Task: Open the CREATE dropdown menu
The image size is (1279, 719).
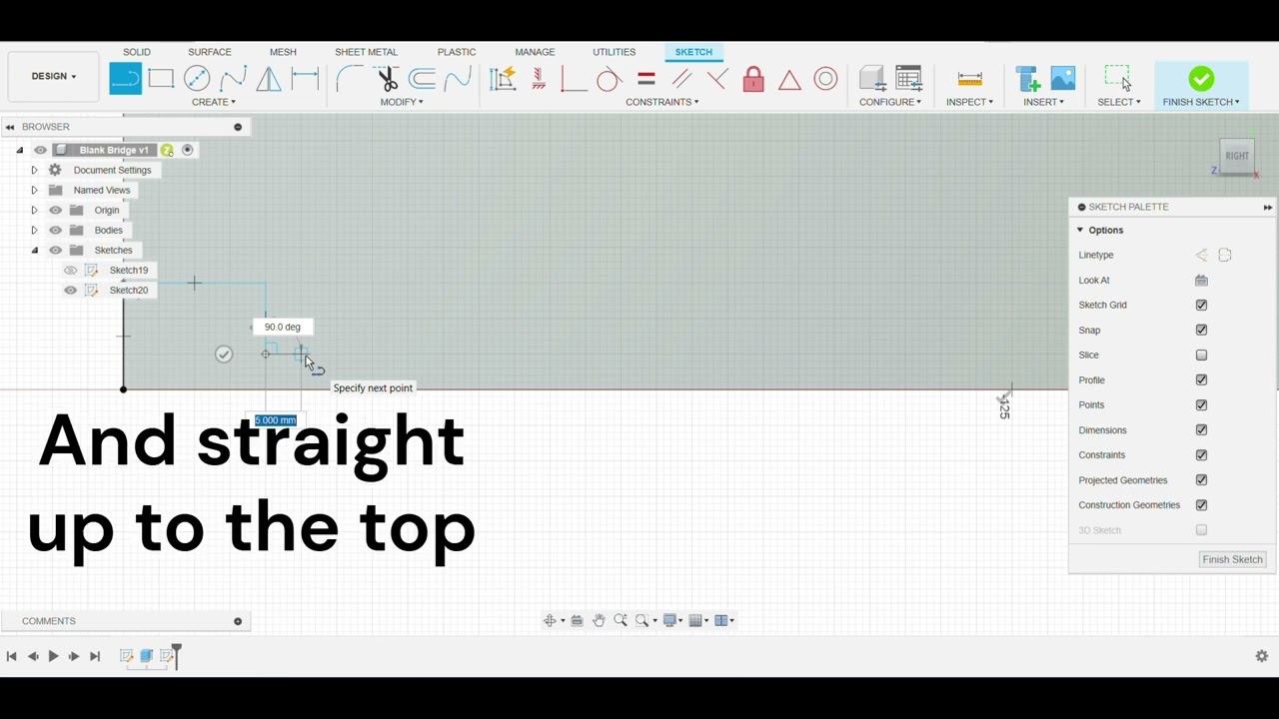Action: 214,102
